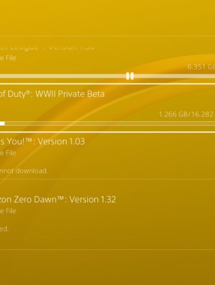Click the registered trademark symbol after Duty
The height and width of the screenshot is (285, 215).
coord(28,92)
